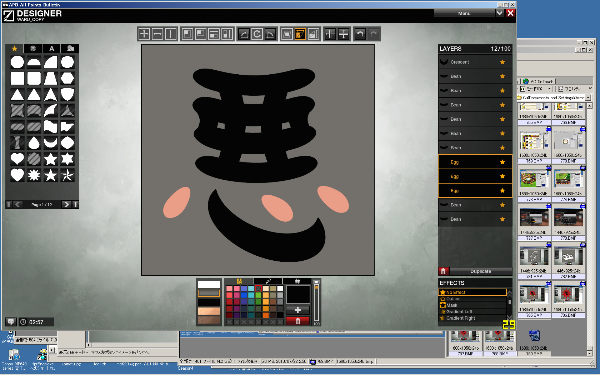The height and width of the screenshot is (375, 600).
Task: Pick the crescent moon shape from library
Action: pyautogui.click(x=51, y=143)
